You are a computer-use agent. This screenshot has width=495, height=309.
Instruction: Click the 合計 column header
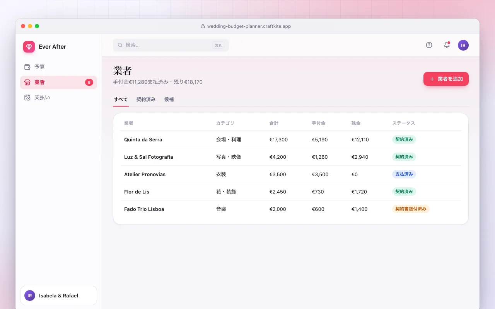click(x=274, y=123)
